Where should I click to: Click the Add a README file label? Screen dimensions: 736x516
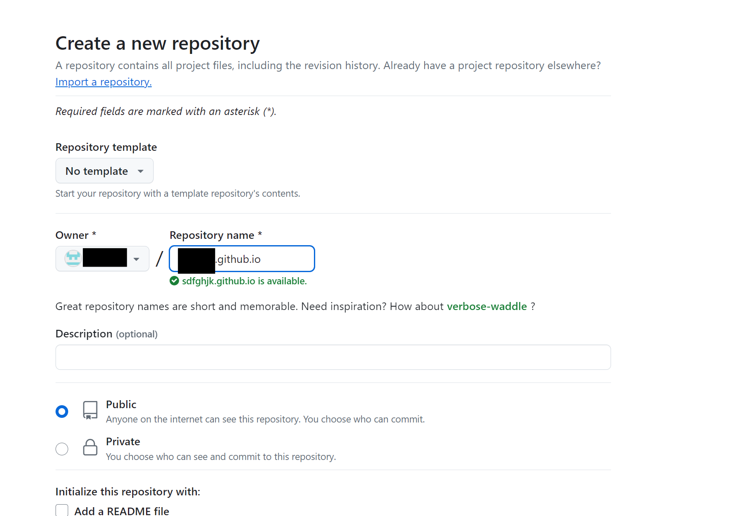[122, 511]
